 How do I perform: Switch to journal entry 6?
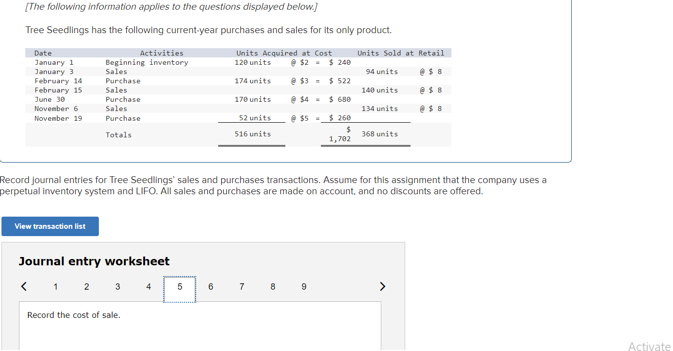(x=210, y=287)
